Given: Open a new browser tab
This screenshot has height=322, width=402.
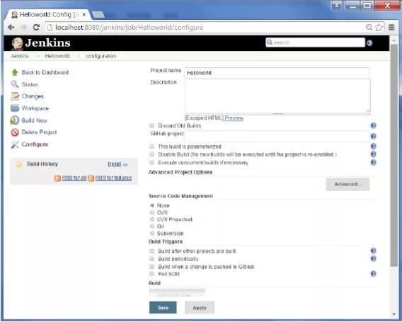Looking at the screenshot, I should pyautogui.click(x=98, y=15).
